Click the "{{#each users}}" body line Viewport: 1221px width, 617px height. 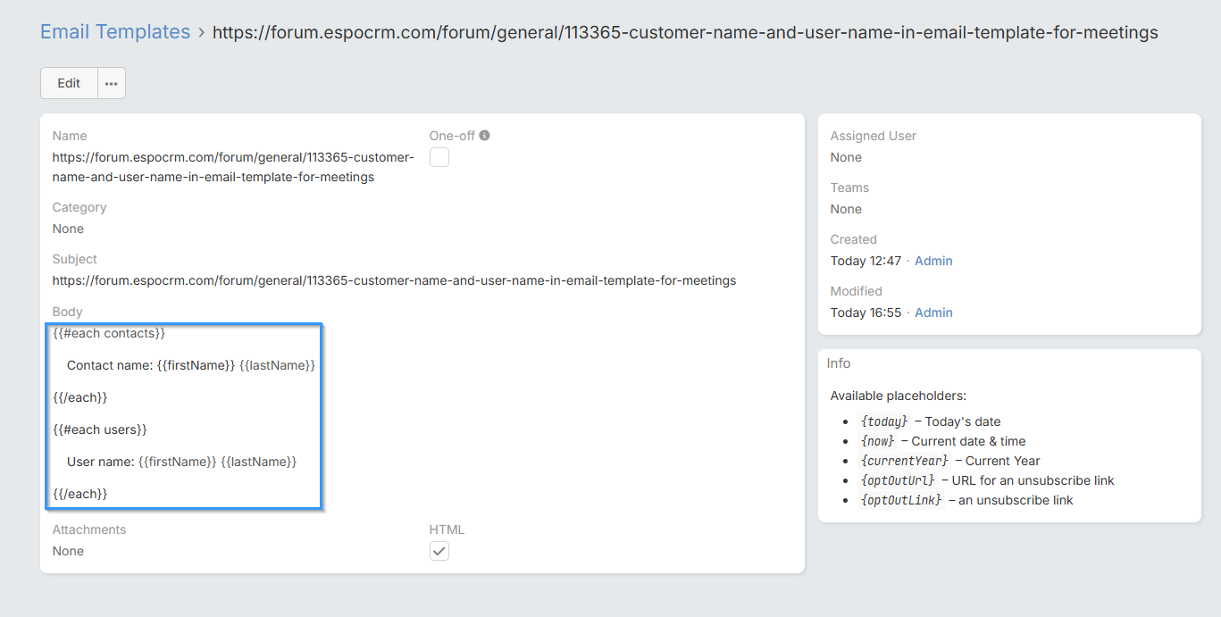(x=100, y=429)
